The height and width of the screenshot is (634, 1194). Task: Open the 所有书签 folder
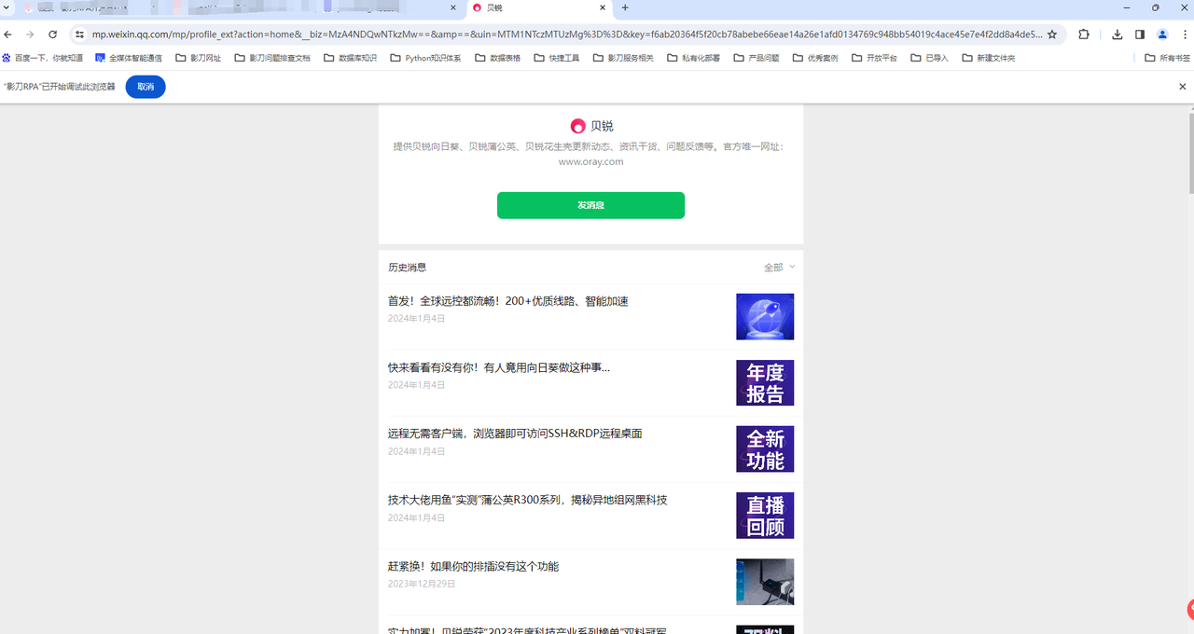click(1167, 58)
